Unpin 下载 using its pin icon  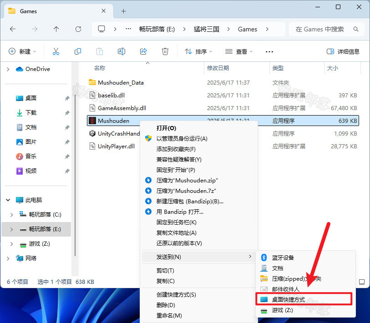click(x=67, y=113)
